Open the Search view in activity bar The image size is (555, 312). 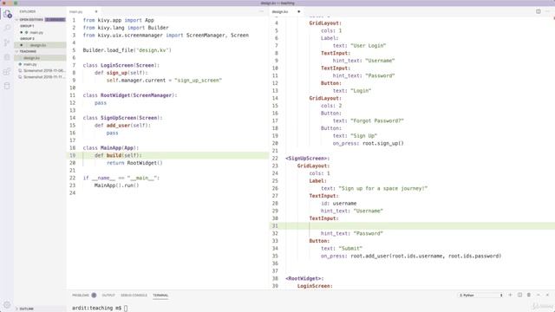[x=7, y=28]
